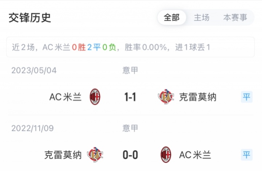The width and height of the screenshot is (262, 171).
Task: Click AC Milan logo in the 2022/11/09 match
Action: click(166, 155)
